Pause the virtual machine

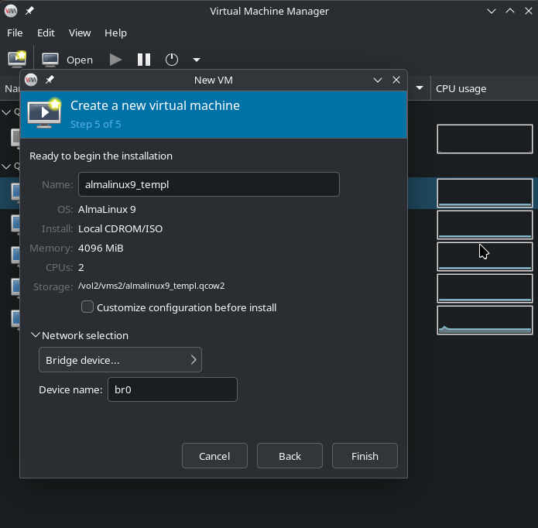point(144,60)
